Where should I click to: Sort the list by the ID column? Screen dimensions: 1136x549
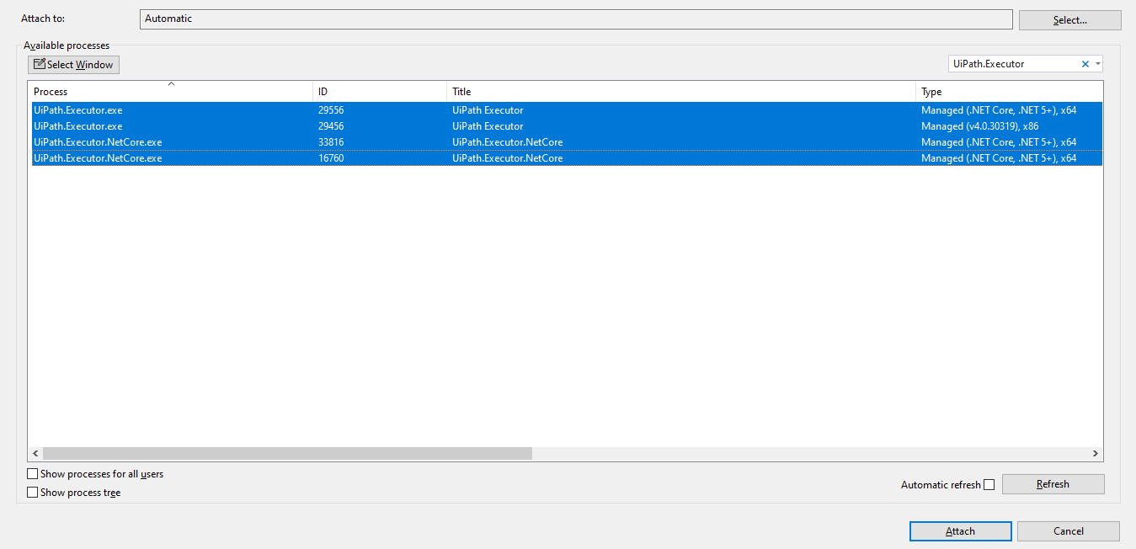tap(379, 91)
